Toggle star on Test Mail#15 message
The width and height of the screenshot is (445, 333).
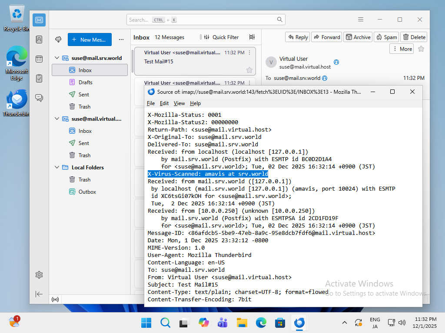pyautogui.click(x=249, y=70)
